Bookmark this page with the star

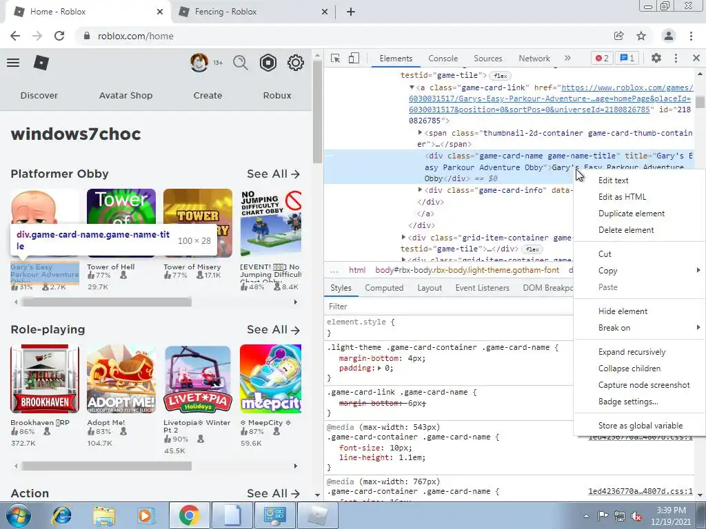click(x=641, y=36)
